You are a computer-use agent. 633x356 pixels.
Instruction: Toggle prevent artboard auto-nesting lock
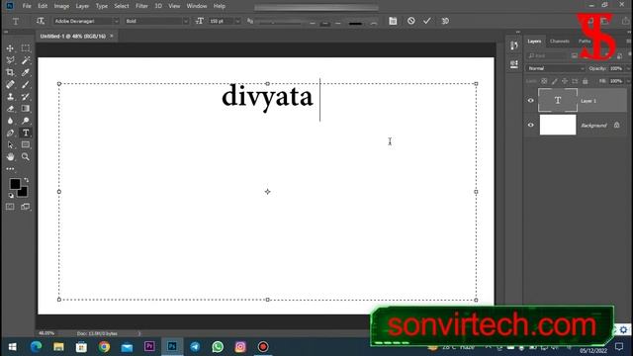pyautogui.click(x=575, y=81)
